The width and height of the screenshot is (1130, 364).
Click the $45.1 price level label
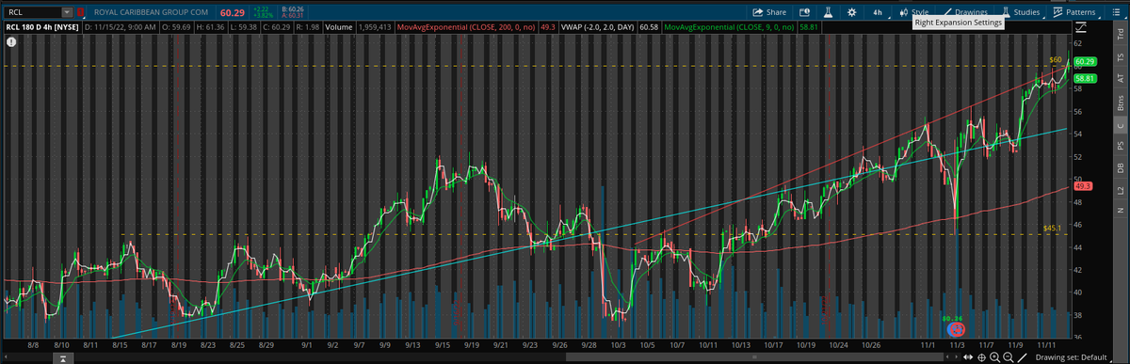[1053, 229]
